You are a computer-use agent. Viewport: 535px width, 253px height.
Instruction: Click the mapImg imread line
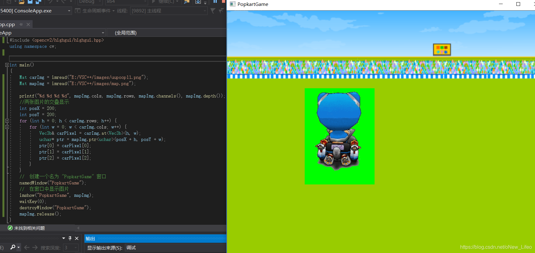coord(77,84)
